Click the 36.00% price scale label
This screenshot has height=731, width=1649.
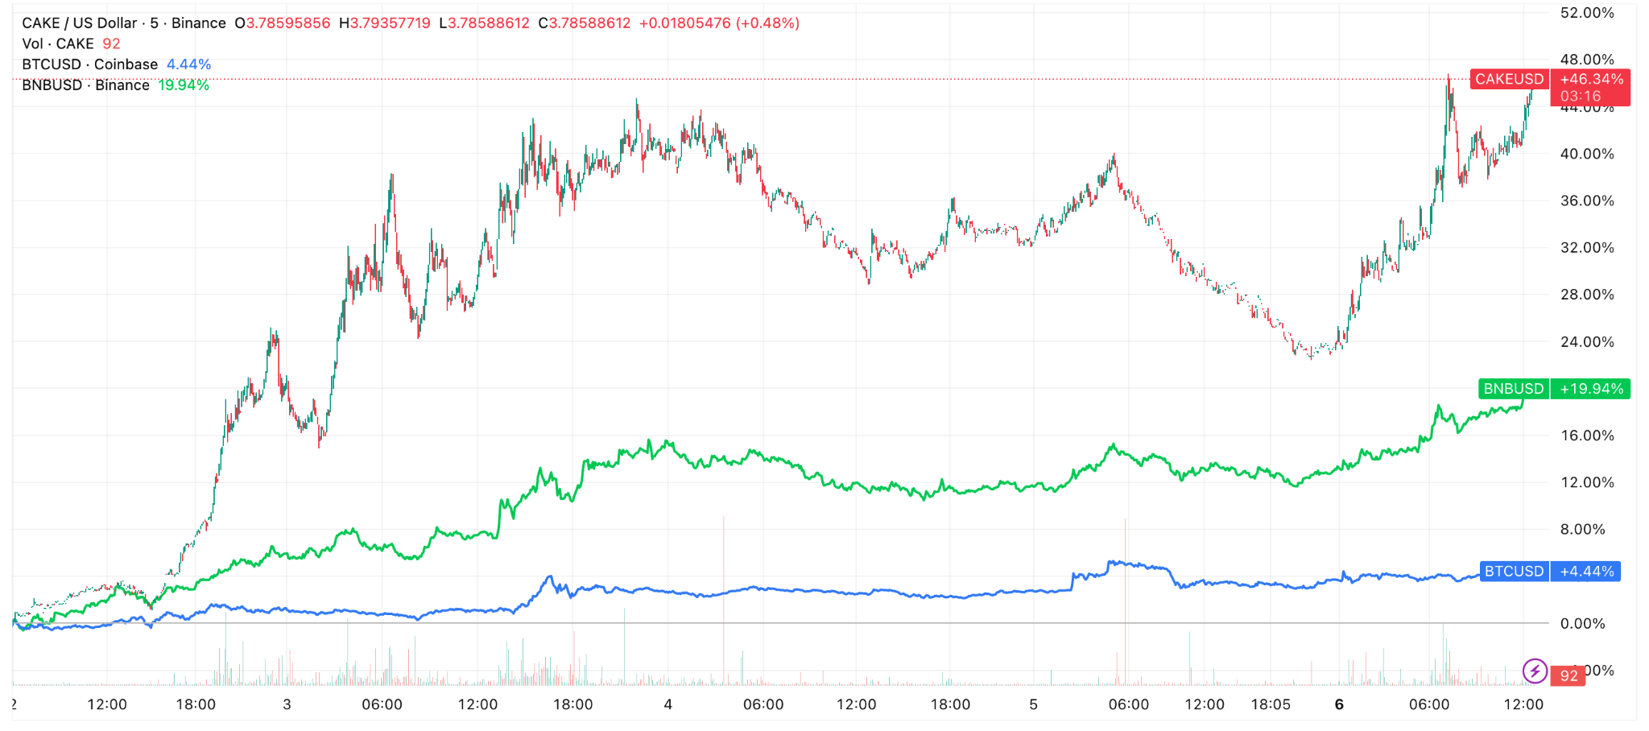click(1587, 200)
